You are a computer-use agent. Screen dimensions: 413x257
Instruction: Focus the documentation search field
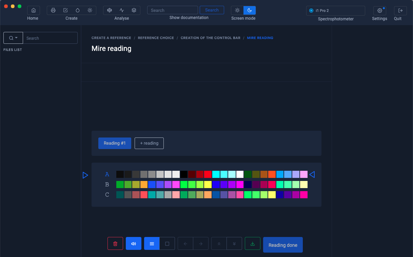tap(173, 10)
